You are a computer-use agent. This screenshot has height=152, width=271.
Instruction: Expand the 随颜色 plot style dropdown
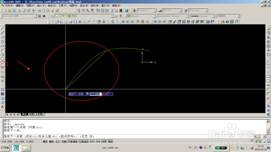point(238,16)
